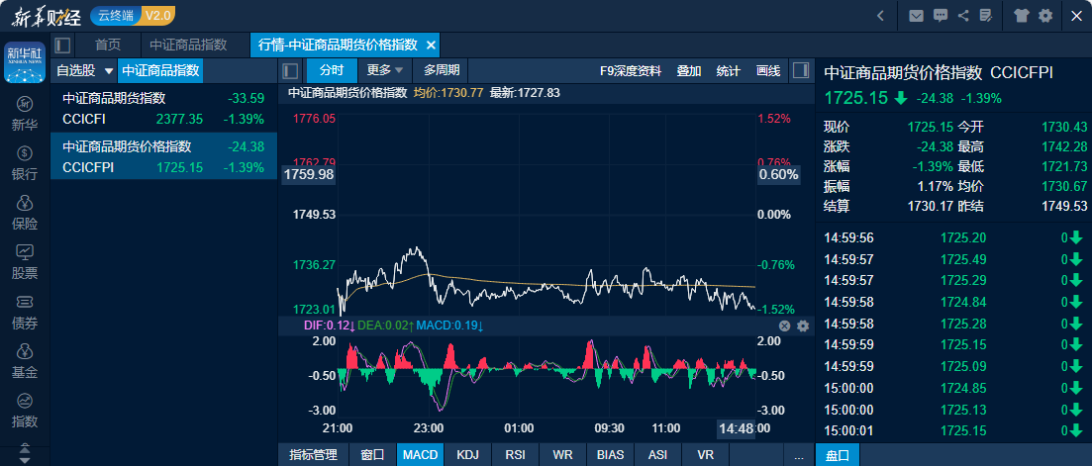Toggle the left sidebar panel next to 首页

coord(63,46)
